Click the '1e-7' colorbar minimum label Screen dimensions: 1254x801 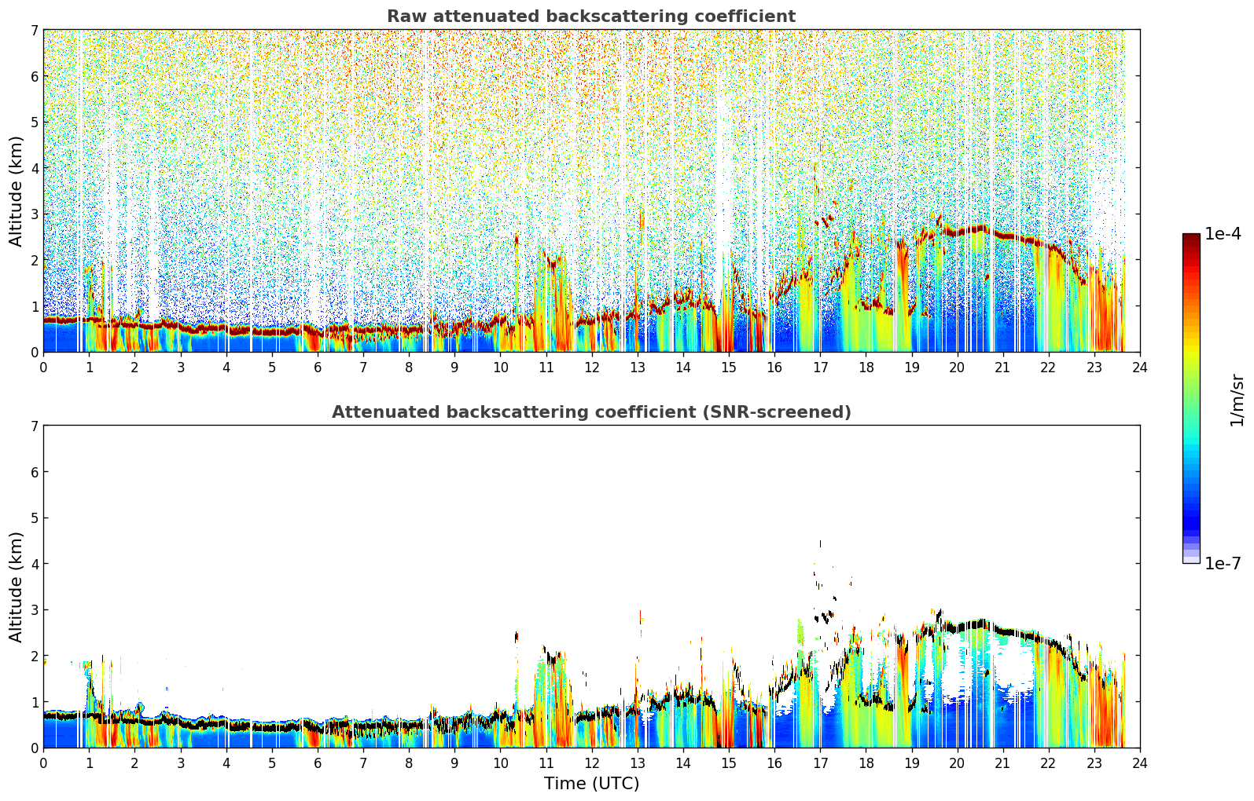pos(1223,563)
